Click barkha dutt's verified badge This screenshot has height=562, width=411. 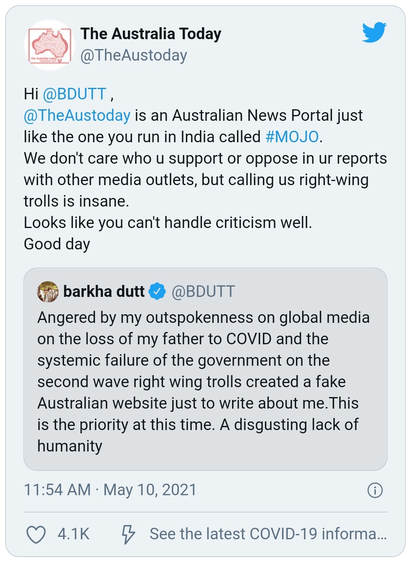(157, 292)
